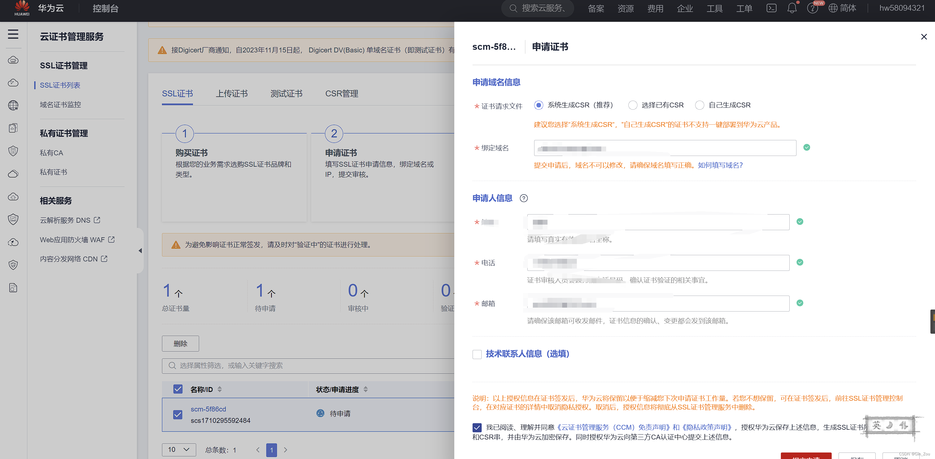Collapse the sidebar with the arrow handle
Screen dimensions: 935x459
tap(140, 251)
